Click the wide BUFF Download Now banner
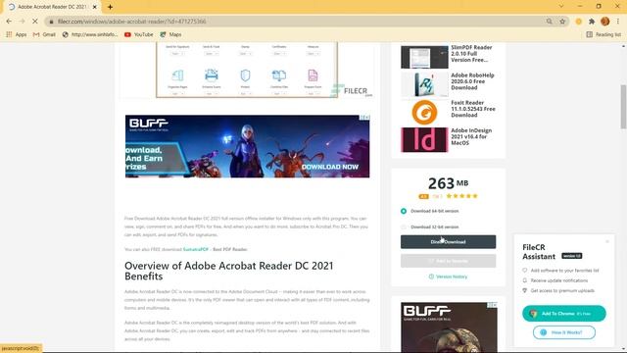This screenshot has height=353, width=627. point(247,146)
